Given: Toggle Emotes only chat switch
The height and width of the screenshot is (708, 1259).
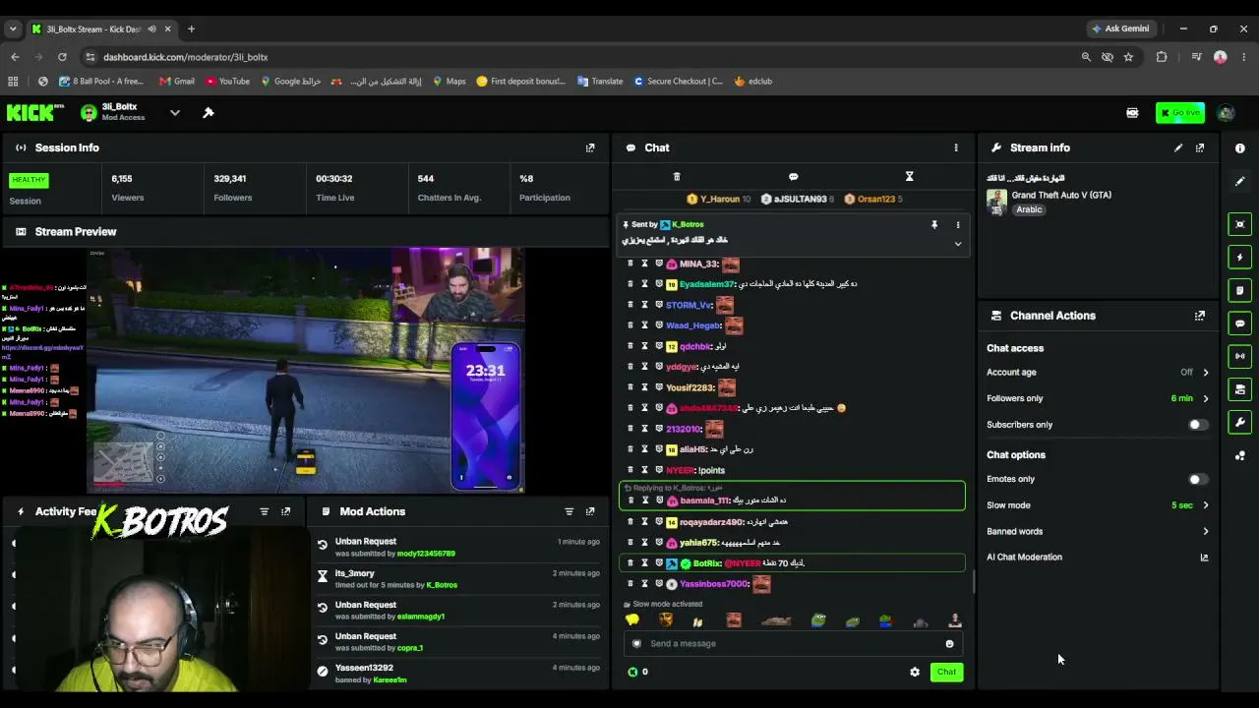Looking at the screenshot, I should (x=1197, y=479).
